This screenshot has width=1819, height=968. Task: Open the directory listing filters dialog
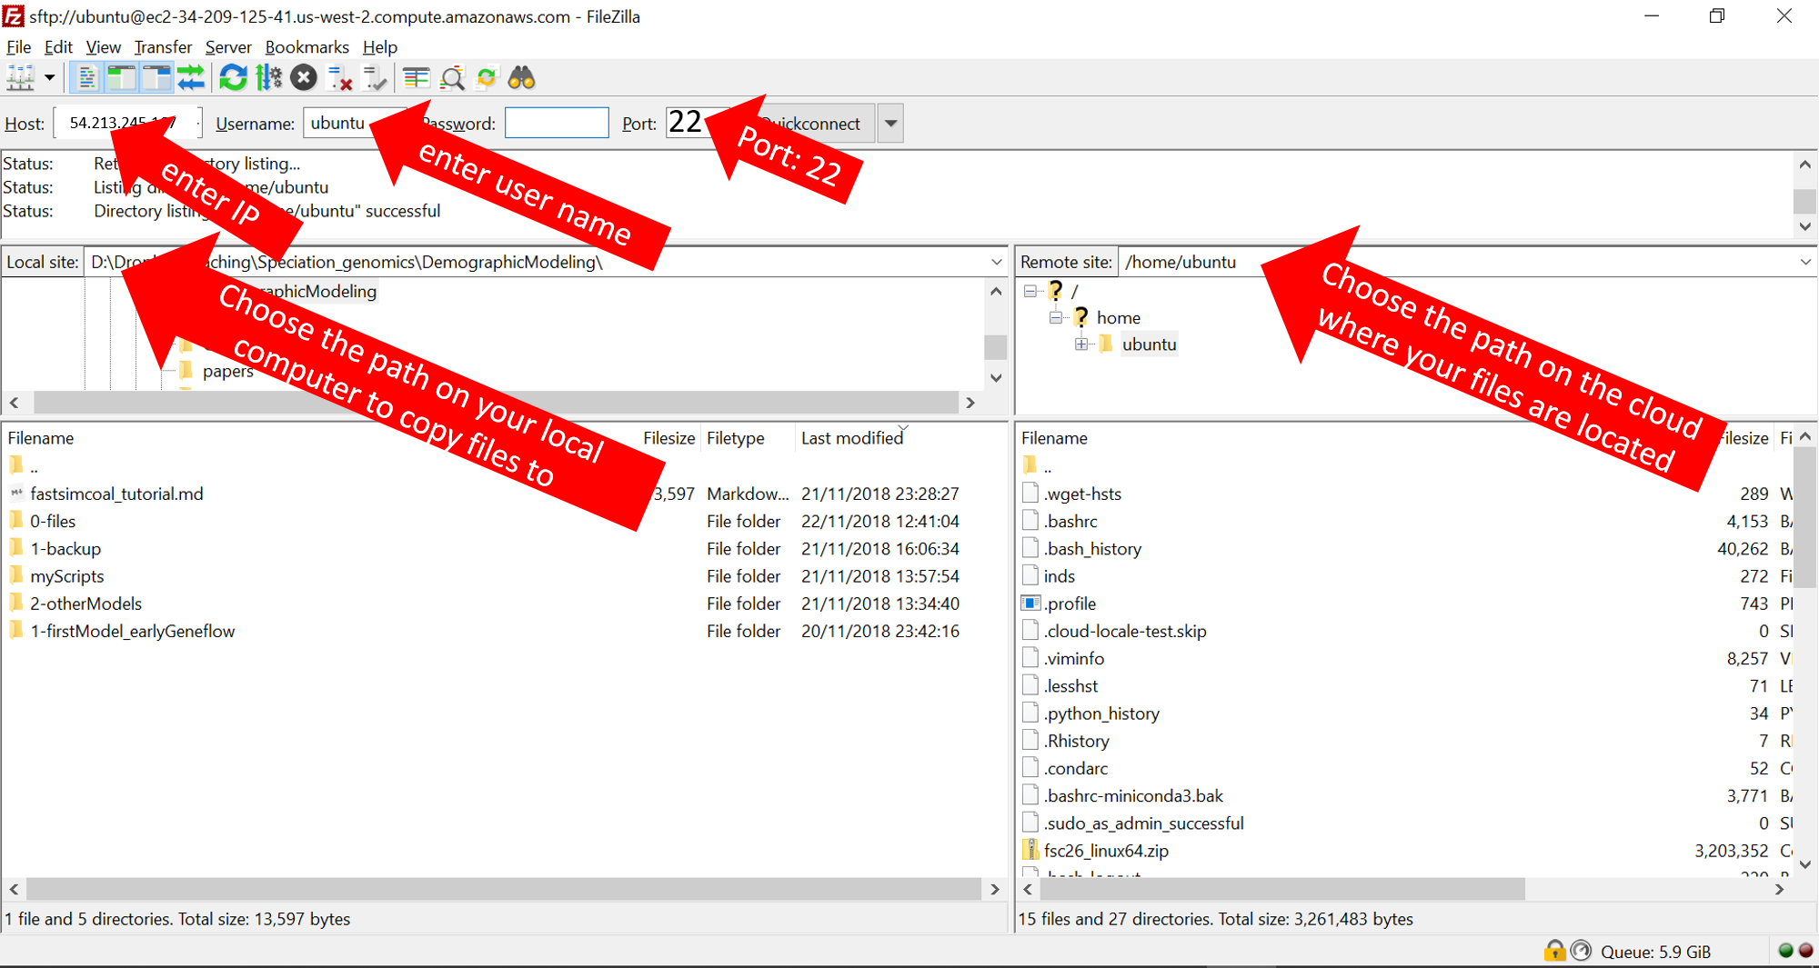click(x=417, y=78)
